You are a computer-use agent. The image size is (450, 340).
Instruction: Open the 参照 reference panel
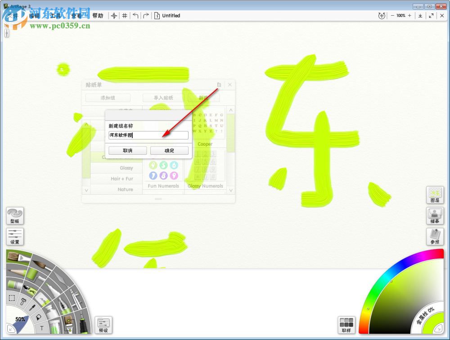tap(435, 237)
